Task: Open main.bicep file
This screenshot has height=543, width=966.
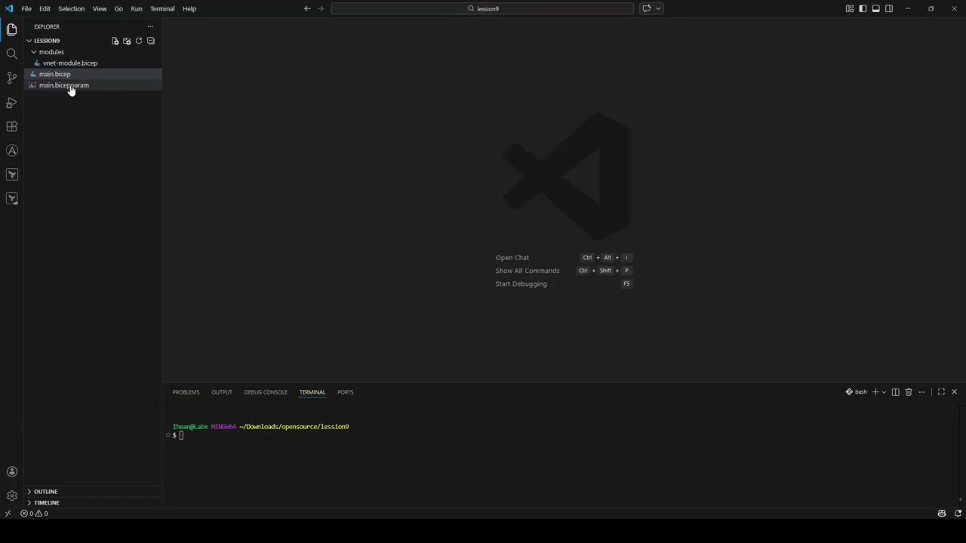Action: pyautogui.click(x=54, y=74)
